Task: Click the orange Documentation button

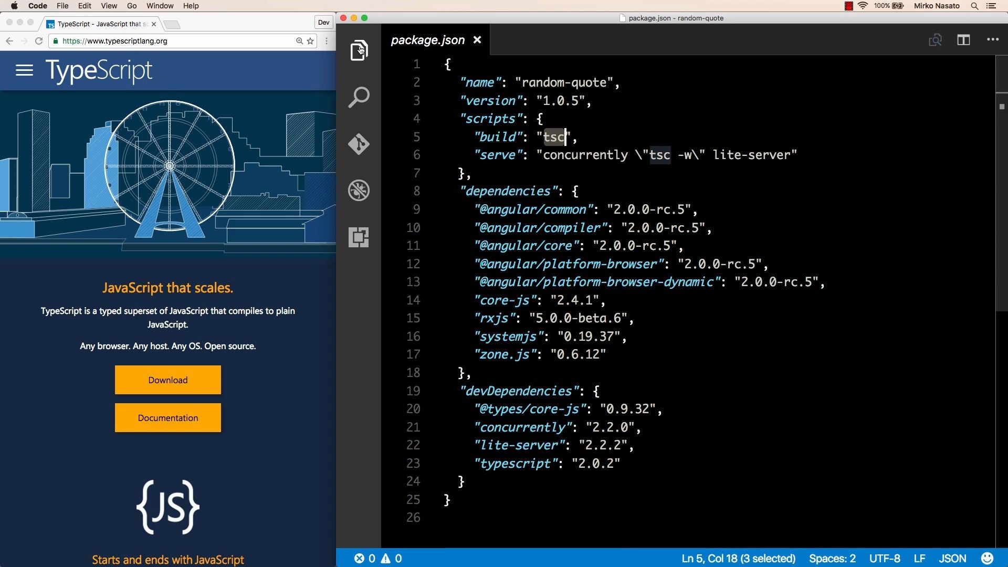Action: 168,417
